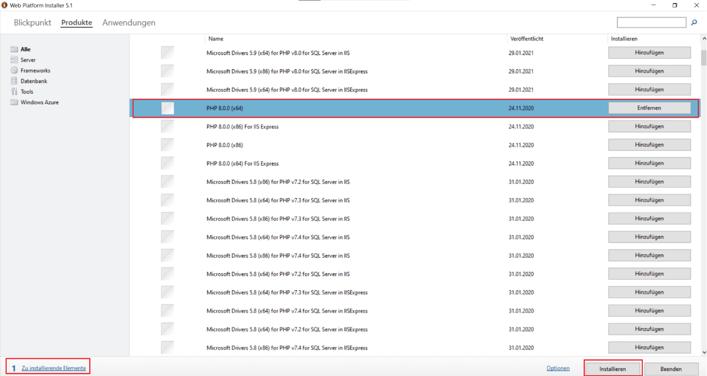This screenshot has height=376, width=707.
Task: Select the Alle category folder icon
Action: click(x=14, y=49)
